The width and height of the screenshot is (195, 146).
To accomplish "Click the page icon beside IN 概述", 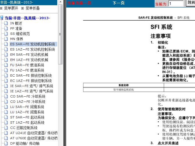I will (6, 23).
